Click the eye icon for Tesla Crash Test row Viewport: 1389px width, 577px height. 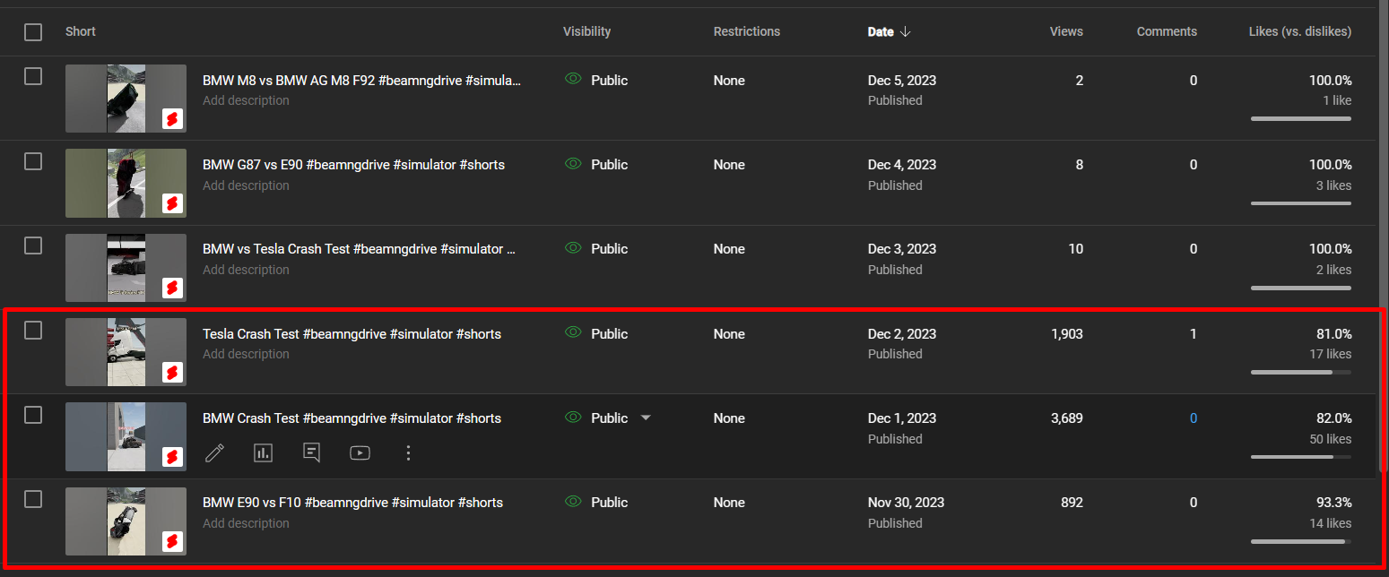573,332
